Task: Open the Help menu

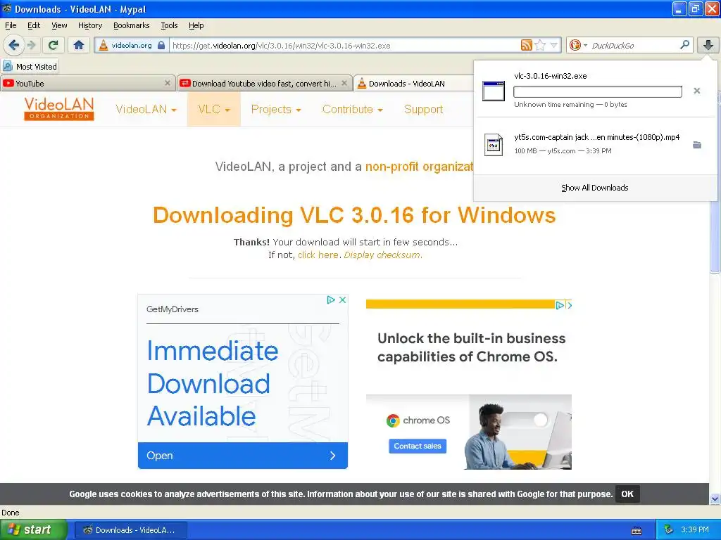Action: [x=196, y=25]
